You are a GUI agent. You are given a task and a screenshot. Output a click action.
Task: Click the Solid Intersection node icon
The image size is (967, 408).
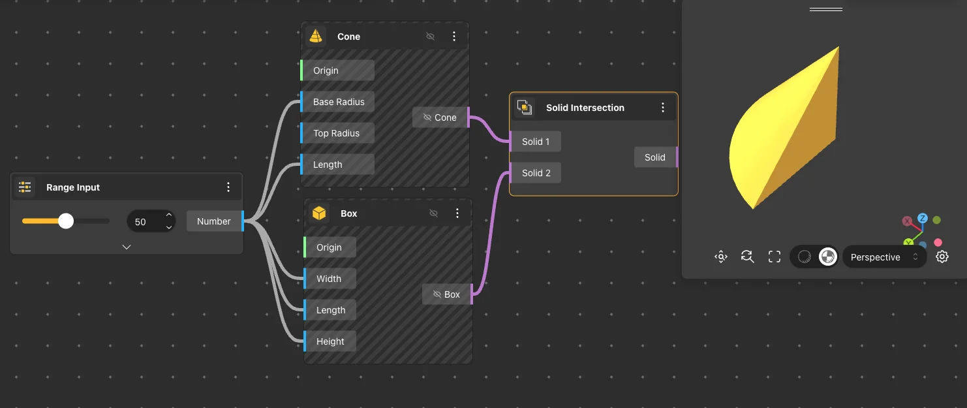pyautogui.click(x=525, y=108)
